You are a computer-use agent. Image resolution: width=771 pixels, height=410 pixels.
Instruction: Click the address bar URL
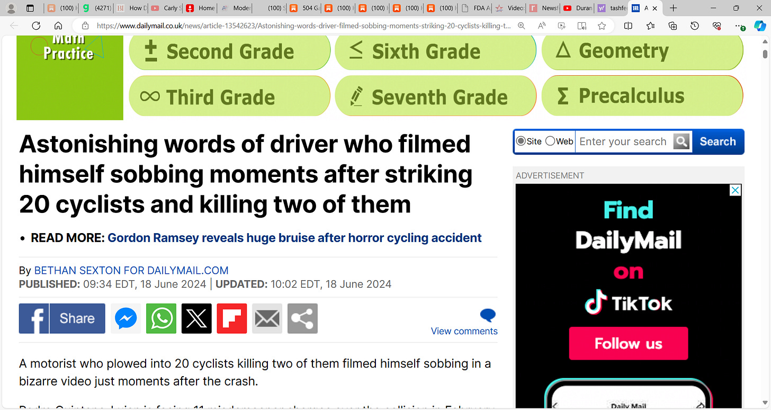[304, 25]
